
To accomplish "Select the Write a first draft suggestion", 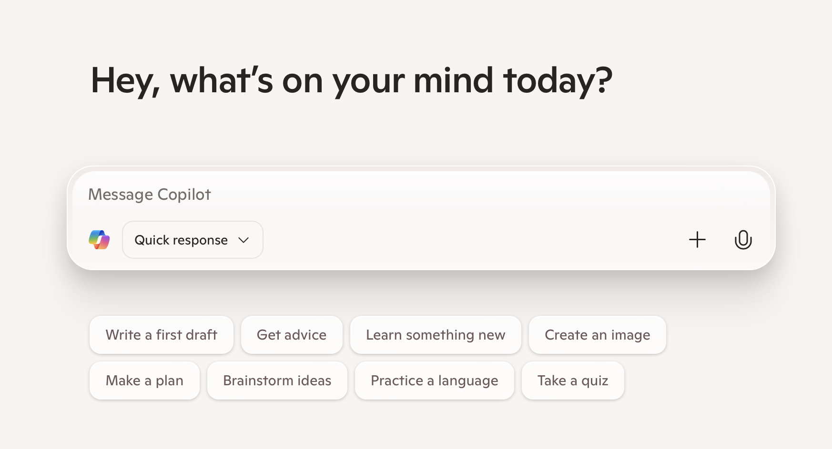I will [x=161, y=335].
